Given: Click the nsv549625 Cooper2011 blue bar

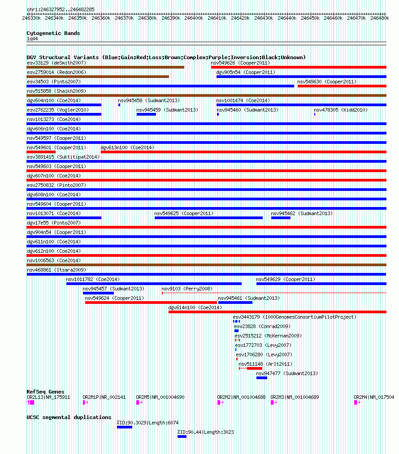Looking at the screenshot, I should tap(208, 218).
